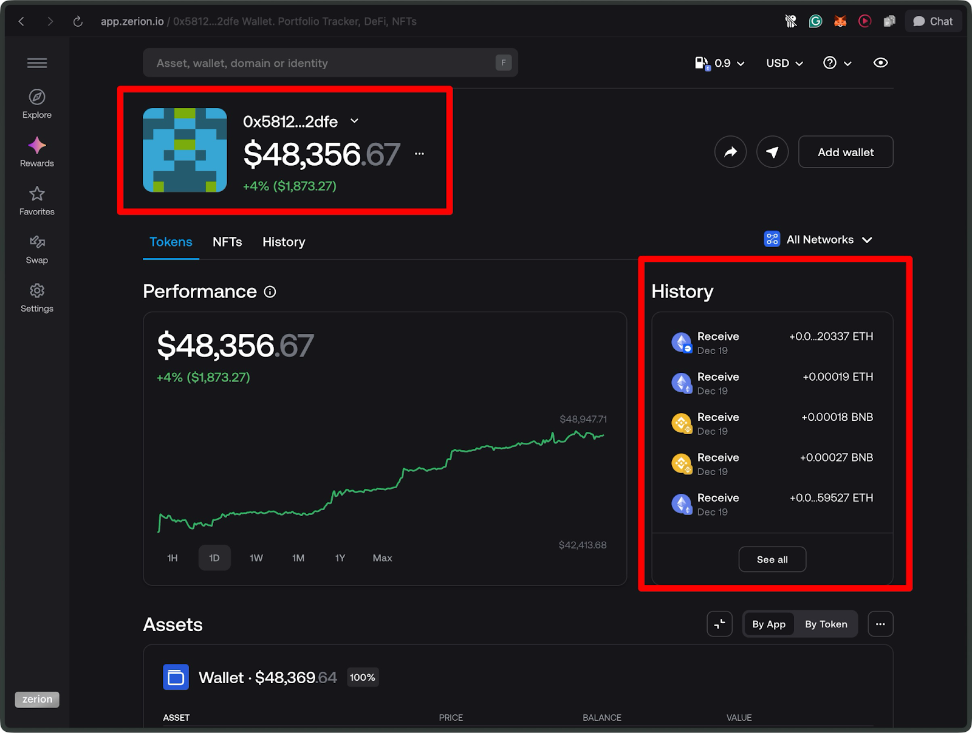The width and height of the screenshot is (972, 733).
Task: Switch asset grouping to By Token
Action: (x=826, y=624)
